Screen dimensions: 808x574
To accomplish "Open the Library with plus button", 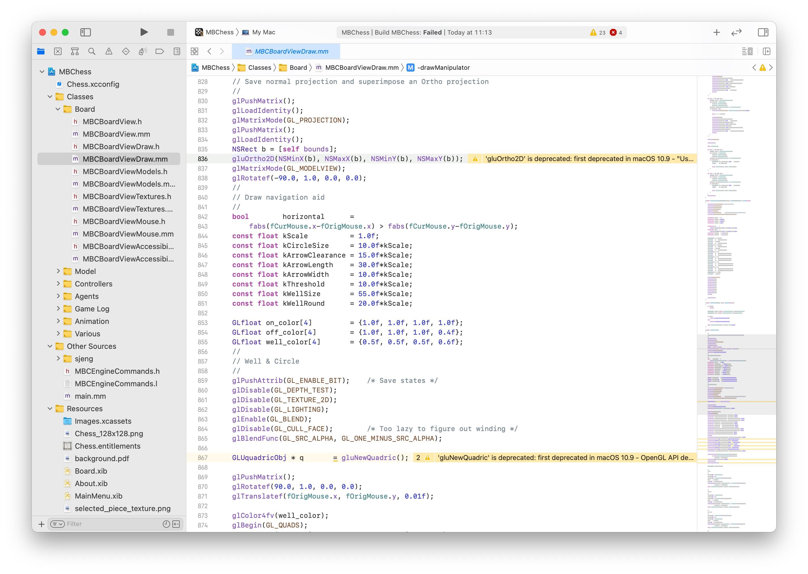I will coord(716,32).
